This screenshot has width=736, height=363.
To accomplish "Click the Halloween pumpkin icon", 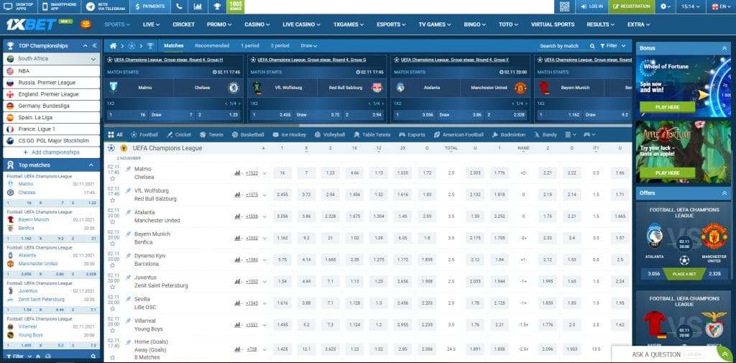I will click(86, 24).
